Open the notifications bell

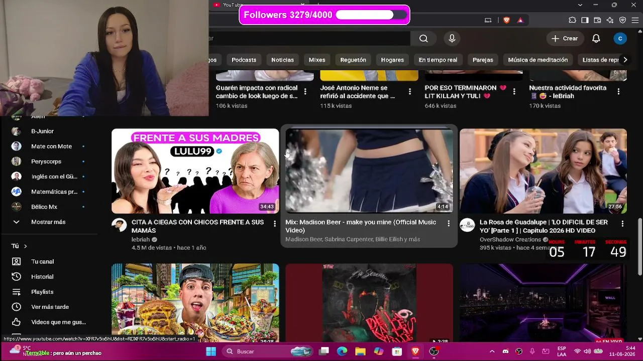tap(596, 39)
